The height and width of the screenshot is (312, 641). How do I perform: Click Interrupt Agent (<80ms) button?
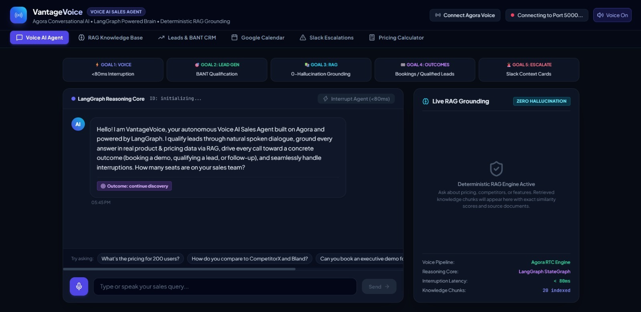pyautogui.click(x=356, y=99)
